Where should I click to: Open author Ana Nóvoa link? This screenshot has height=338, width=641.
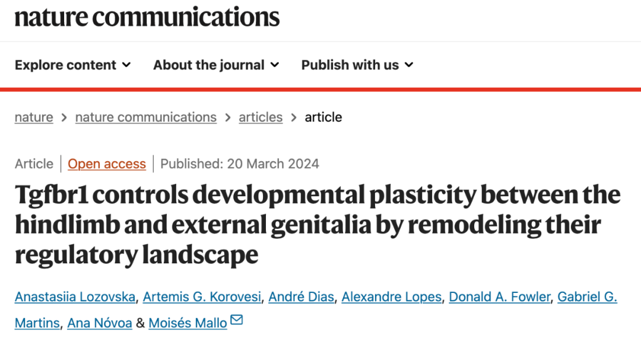point(100,323)
